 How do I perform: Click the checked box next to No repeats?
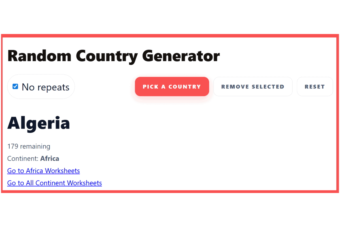pos(15,86)
